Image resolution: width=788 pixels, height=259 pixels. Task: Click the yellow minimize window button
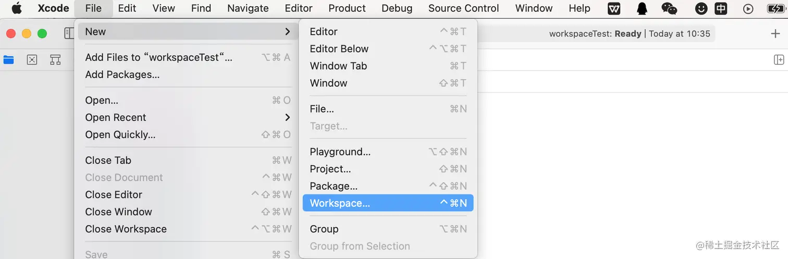pos(27,33)
